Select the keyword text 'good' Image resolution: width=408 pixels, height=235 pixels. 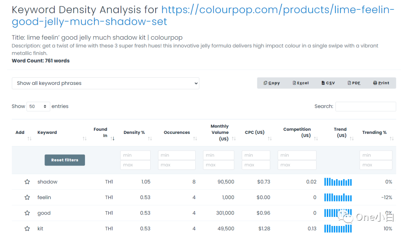pyautogui.click(x=44, y=213)
